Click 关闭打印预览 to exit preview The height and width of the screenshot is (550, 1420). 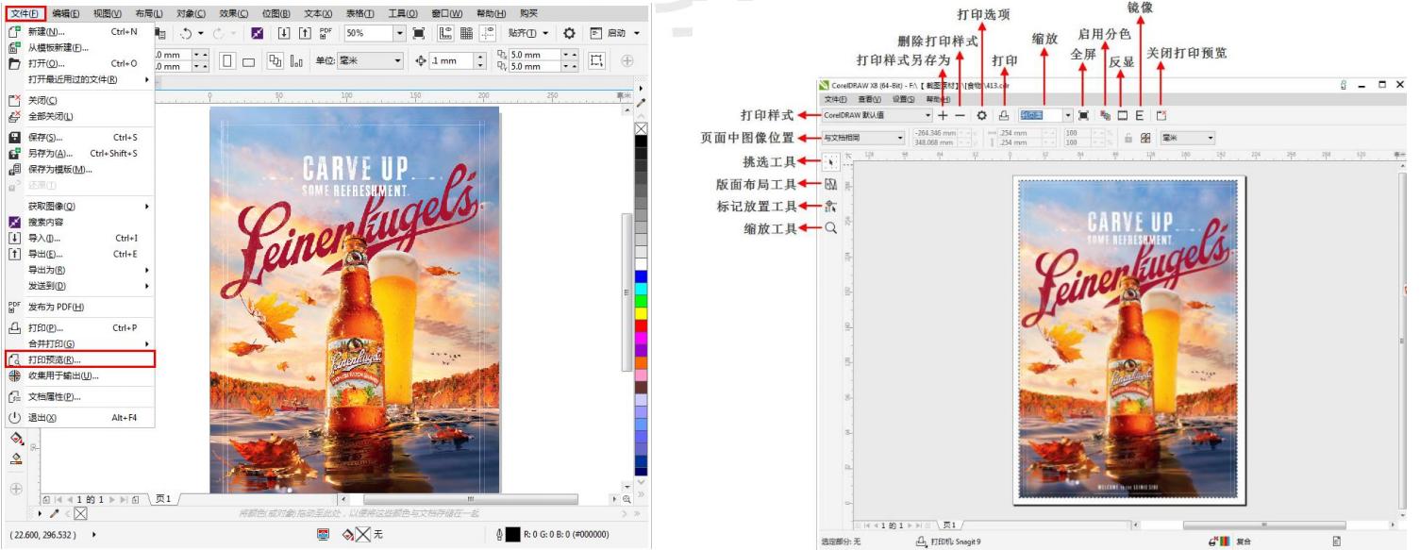click(1161, 115)
